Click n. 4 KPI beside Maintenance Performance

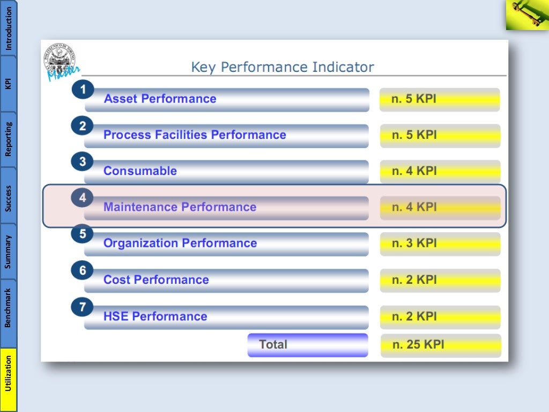coord(441,208)
